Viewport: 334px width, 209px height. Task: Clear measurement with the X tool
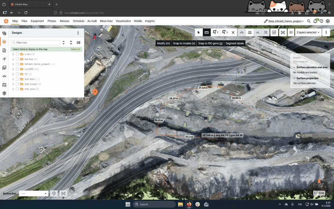click(233, 33)
